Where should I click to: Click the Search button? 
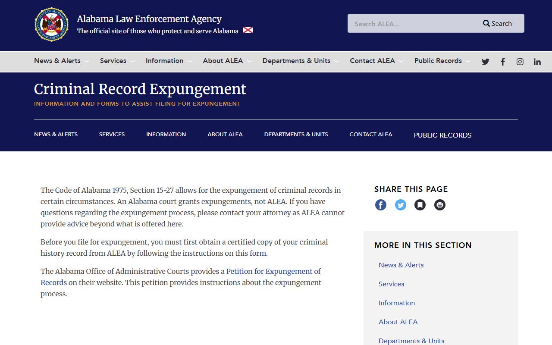point(497,23)
